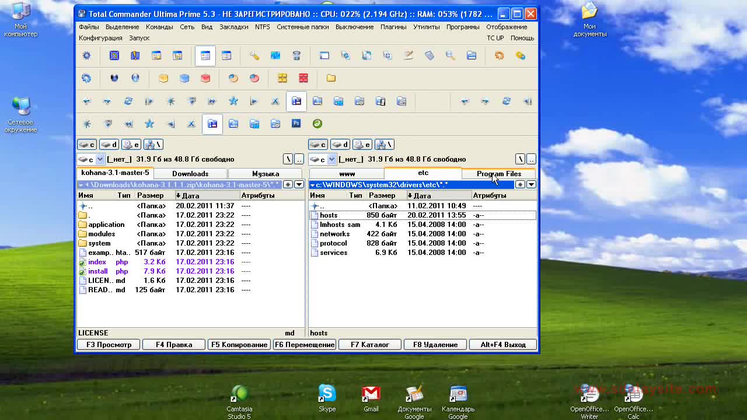
Task: Select the hosts file in right panel
Action: (x=423, y=215)
